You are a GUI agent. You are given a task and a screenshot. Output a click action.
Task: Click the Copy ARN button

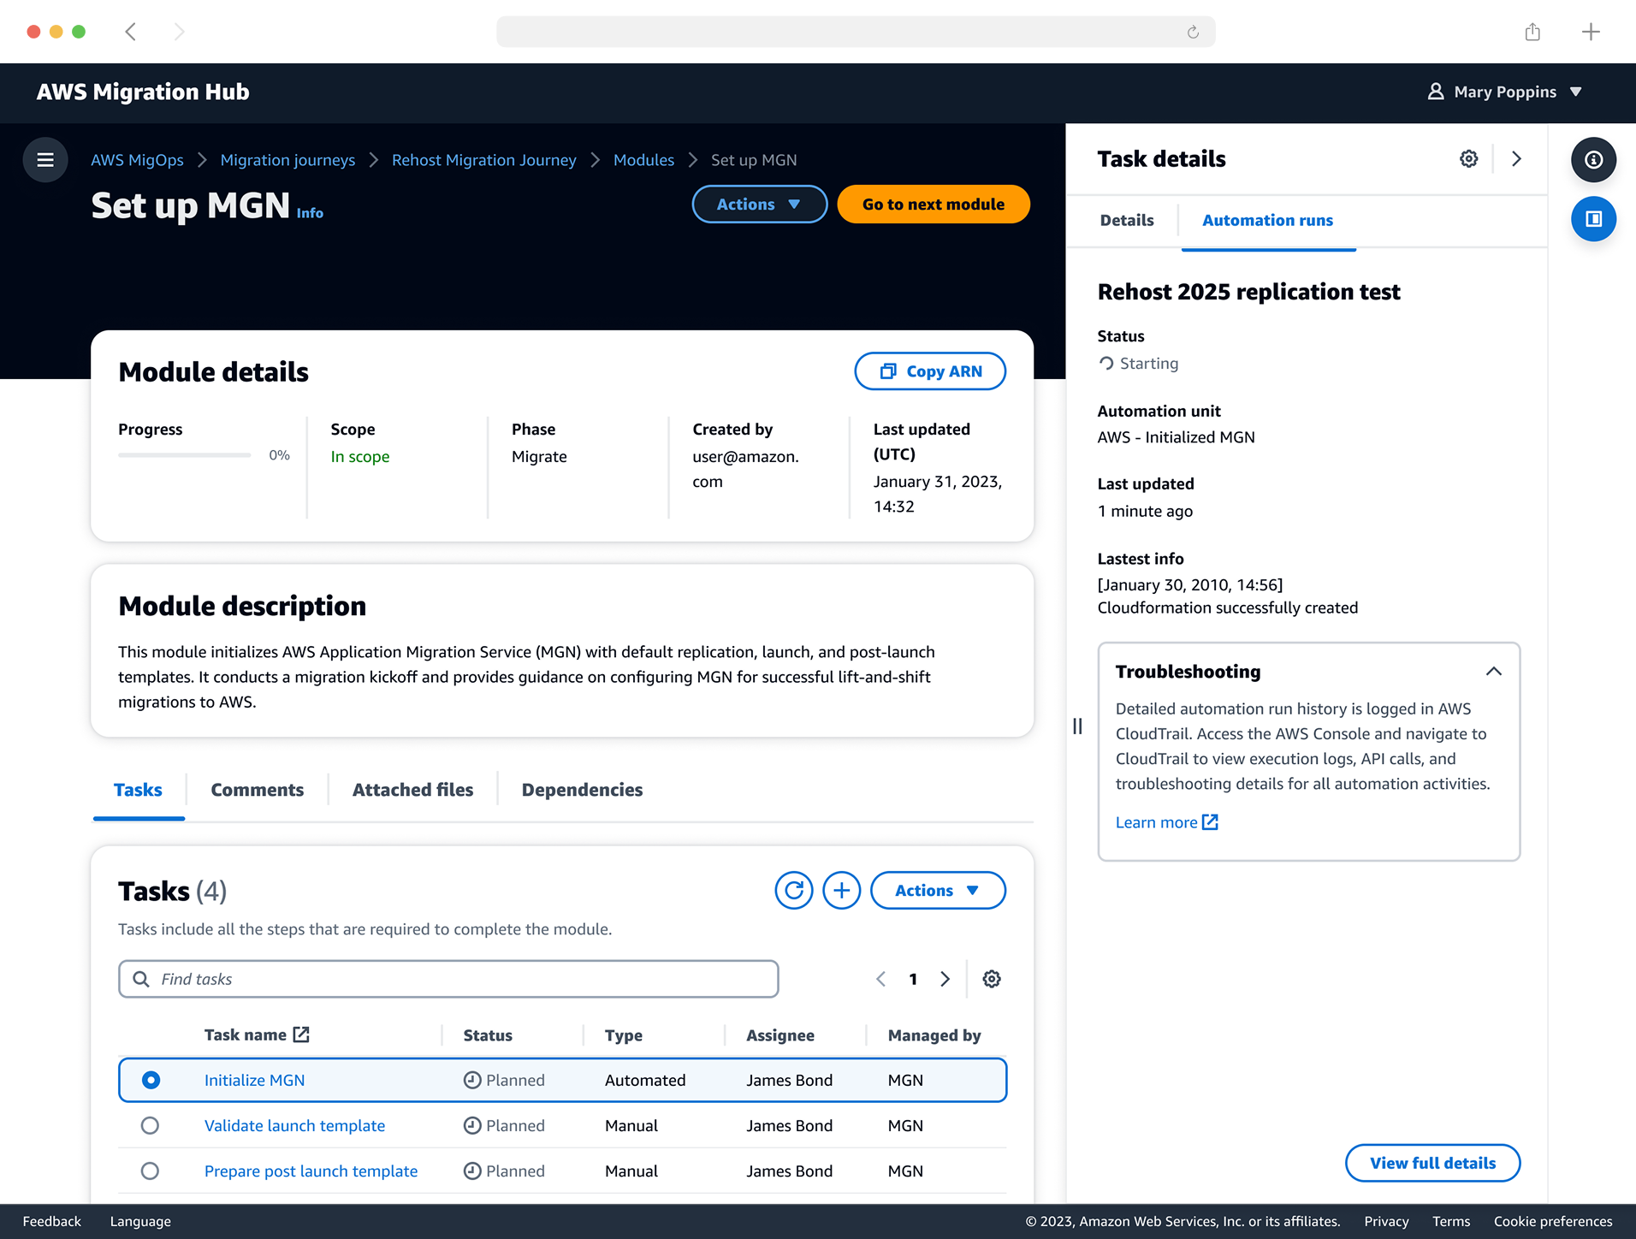pos(930,371)
